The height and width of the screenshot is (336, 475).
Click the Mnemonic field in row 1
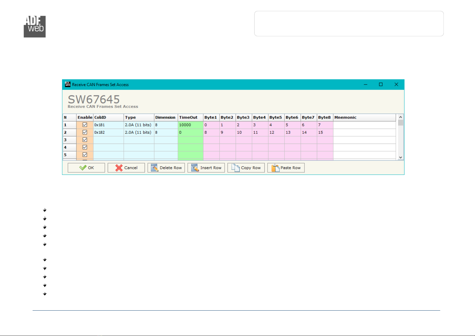[364, 125]
